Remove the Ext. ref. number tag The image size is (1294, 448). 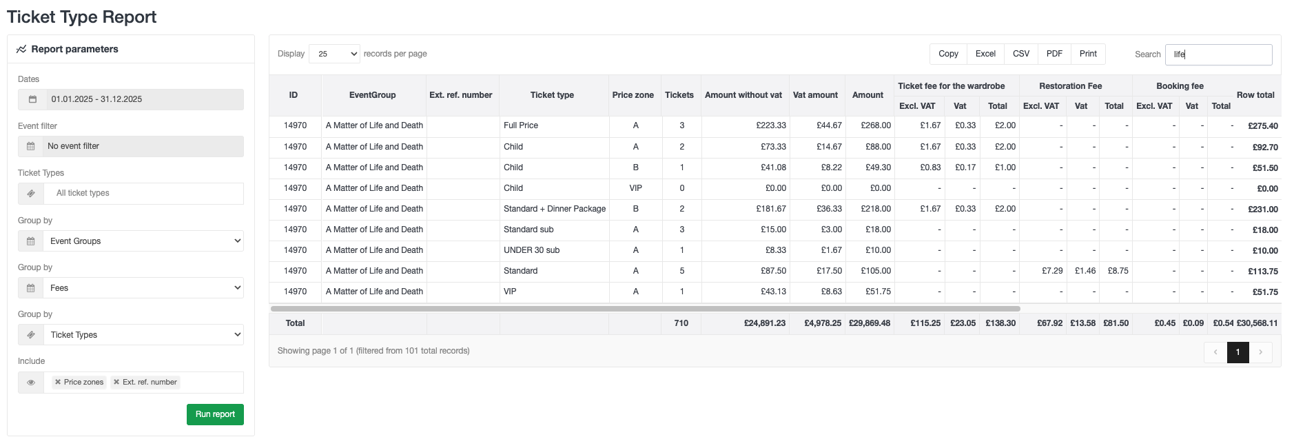point(116,382)
